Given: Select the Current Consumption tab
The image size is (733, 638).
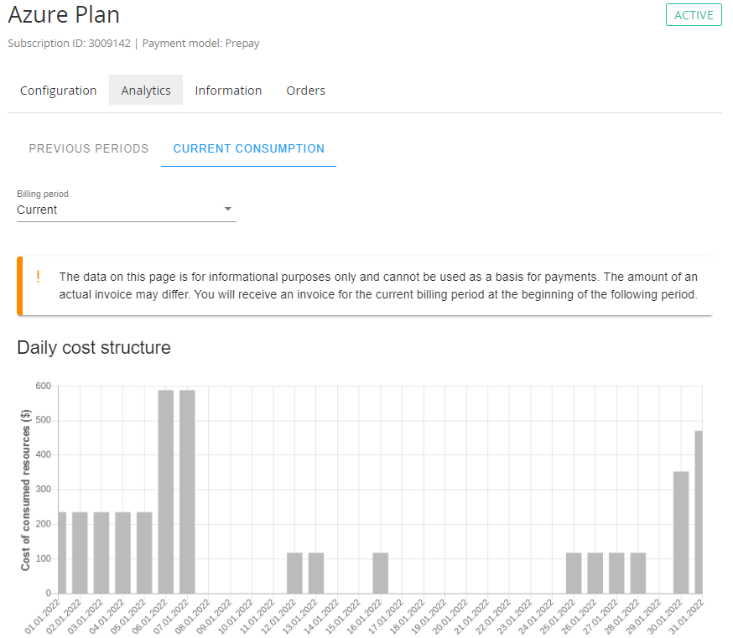Looking at the screenshot, I should [248, 148].
